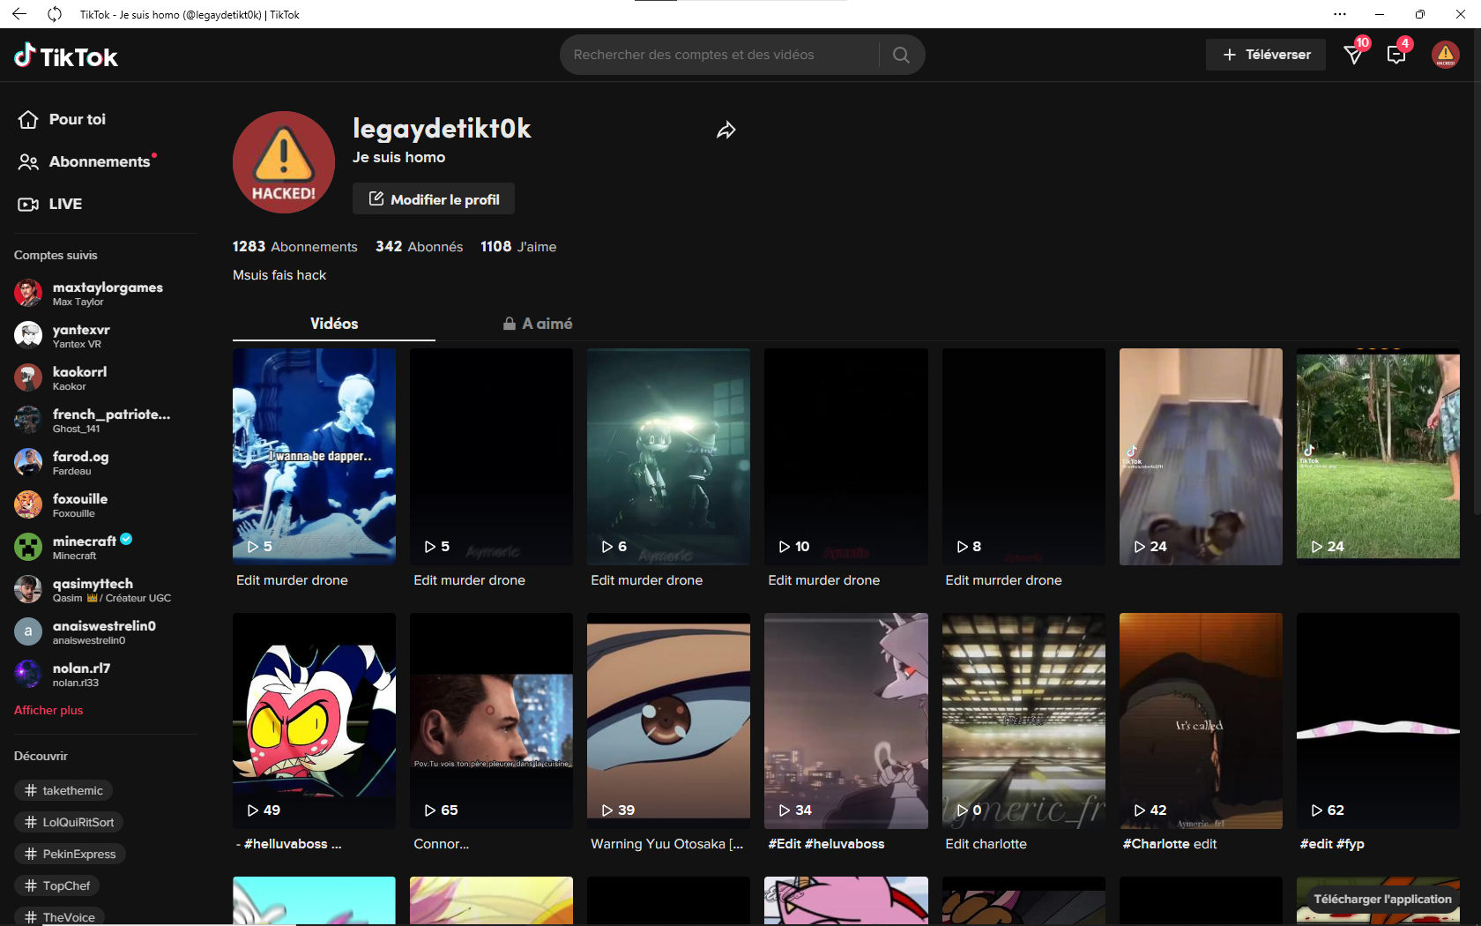This screenshot has height=926, width=1481.
Task: Open the #helluvaboss video with 49 views
Action: 314,721
